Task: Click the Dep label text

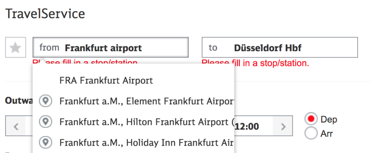Action: (x=329, y=119)
